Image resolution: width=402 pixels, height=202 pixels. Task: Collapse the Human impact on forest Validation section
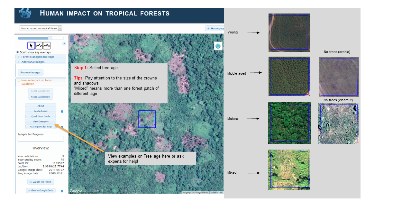click(41, 82)
